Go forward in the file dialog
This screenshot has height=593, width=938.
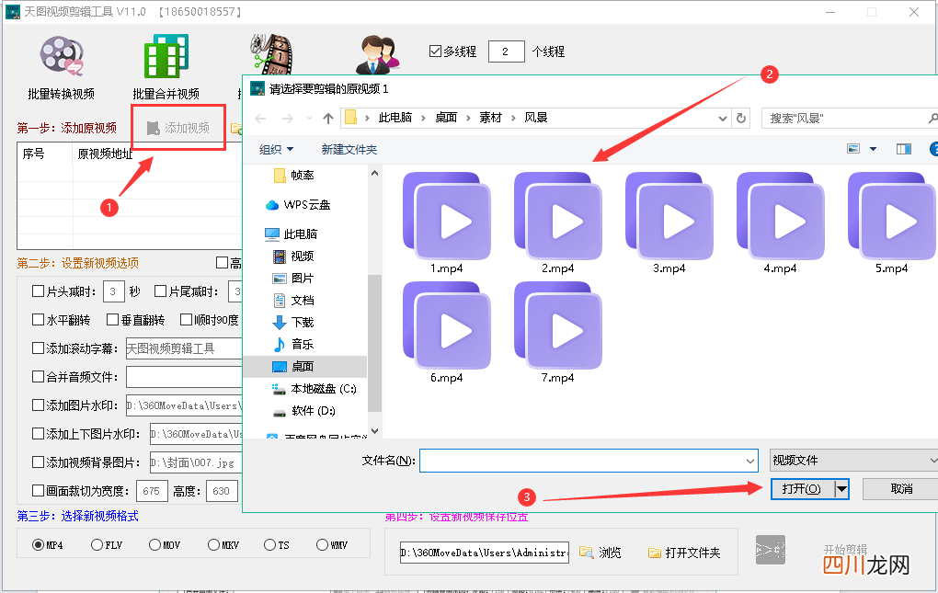tap(288, 119)
